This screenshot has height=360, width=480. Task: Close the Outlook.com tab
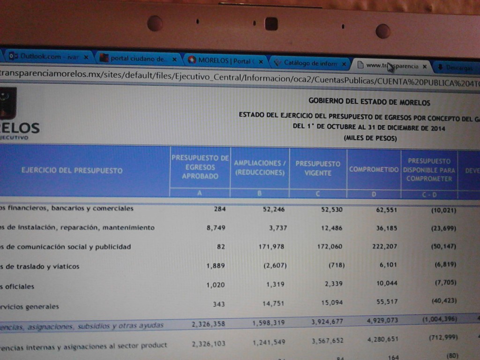coord(86,57)
